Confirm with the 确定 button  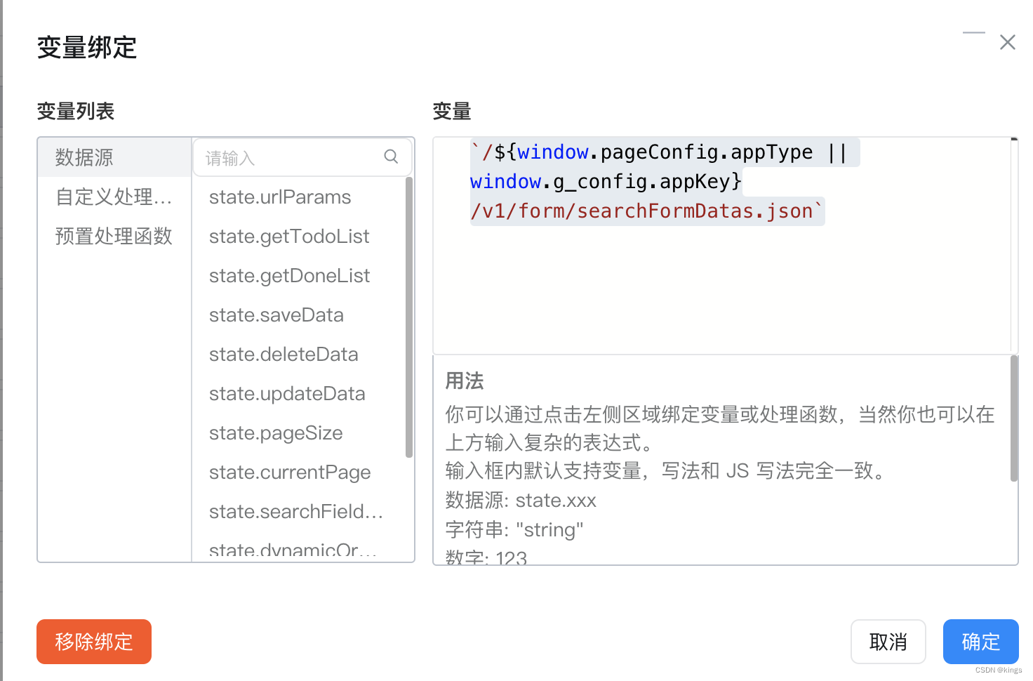click(980, 642)
